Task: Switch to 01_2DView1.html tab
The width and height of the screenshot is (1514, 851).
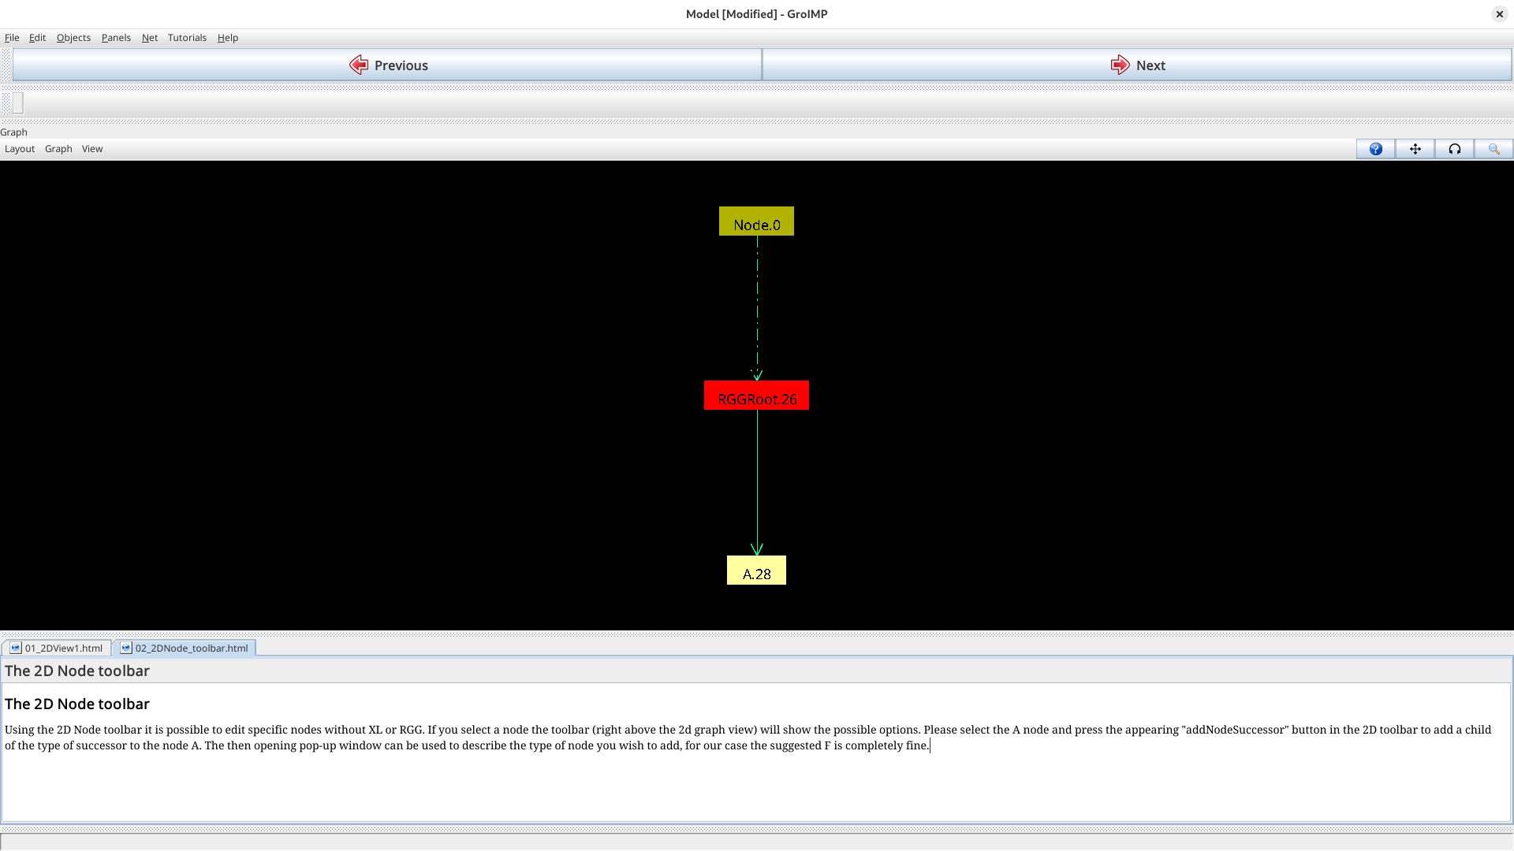Action: (57, 648)
